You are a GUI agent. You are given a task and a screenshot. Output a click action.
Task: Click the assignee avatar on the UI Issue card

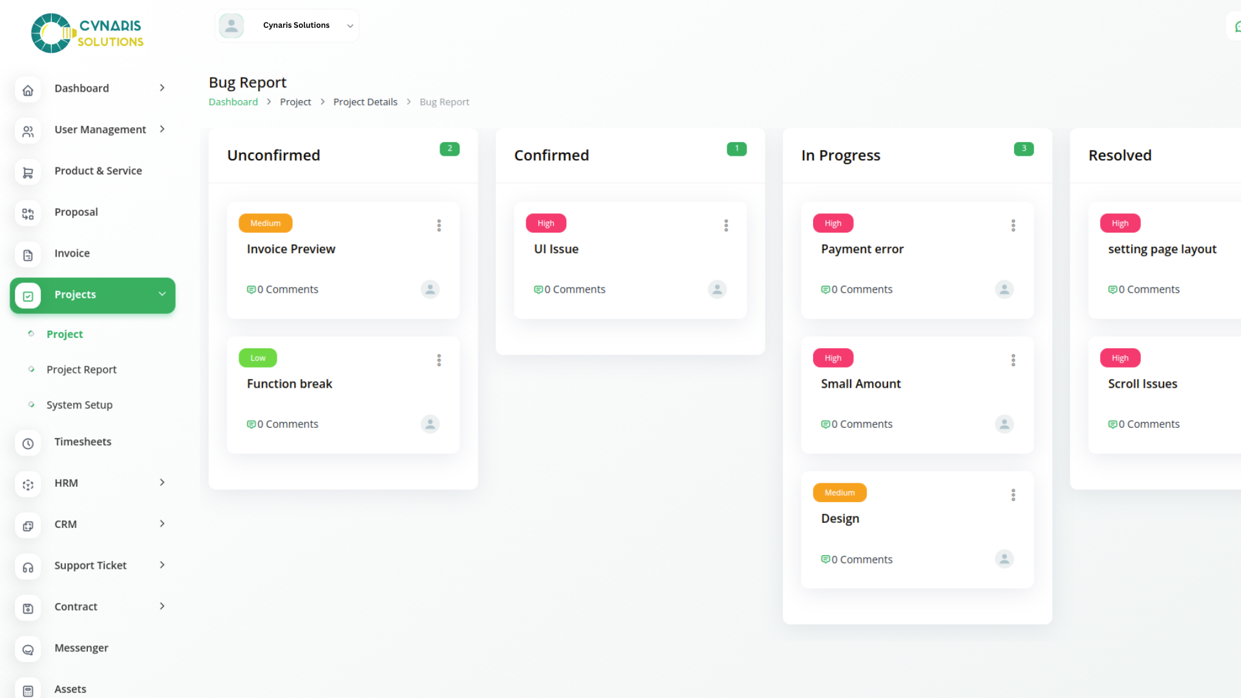coord(717,289)
